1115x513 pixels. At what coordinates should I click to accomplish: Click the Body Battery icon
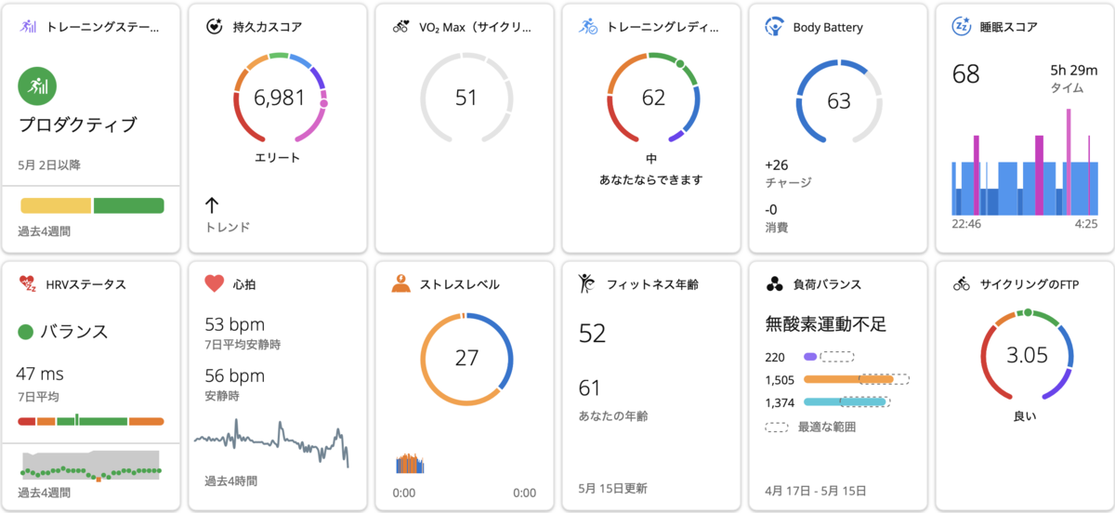[x=774, y=27]
